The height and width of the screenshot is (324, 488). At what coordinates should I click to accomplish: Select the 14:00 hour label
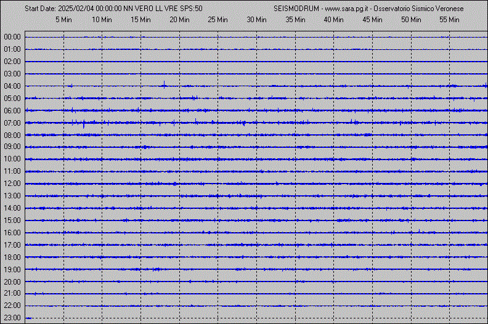pos(12,208)
